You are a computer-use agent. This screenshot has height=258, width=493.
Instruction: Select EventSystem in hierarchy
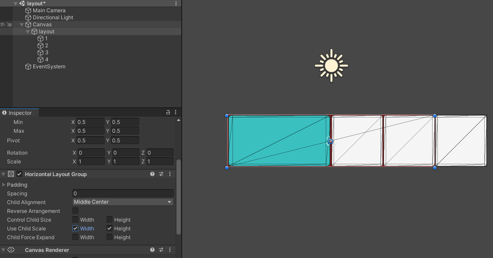[x=49, y=67]
